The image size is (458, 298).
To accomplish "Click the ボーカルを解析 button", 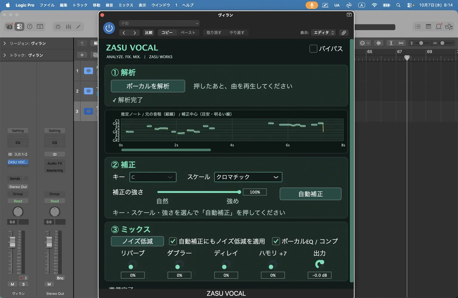I will (148, 86).
